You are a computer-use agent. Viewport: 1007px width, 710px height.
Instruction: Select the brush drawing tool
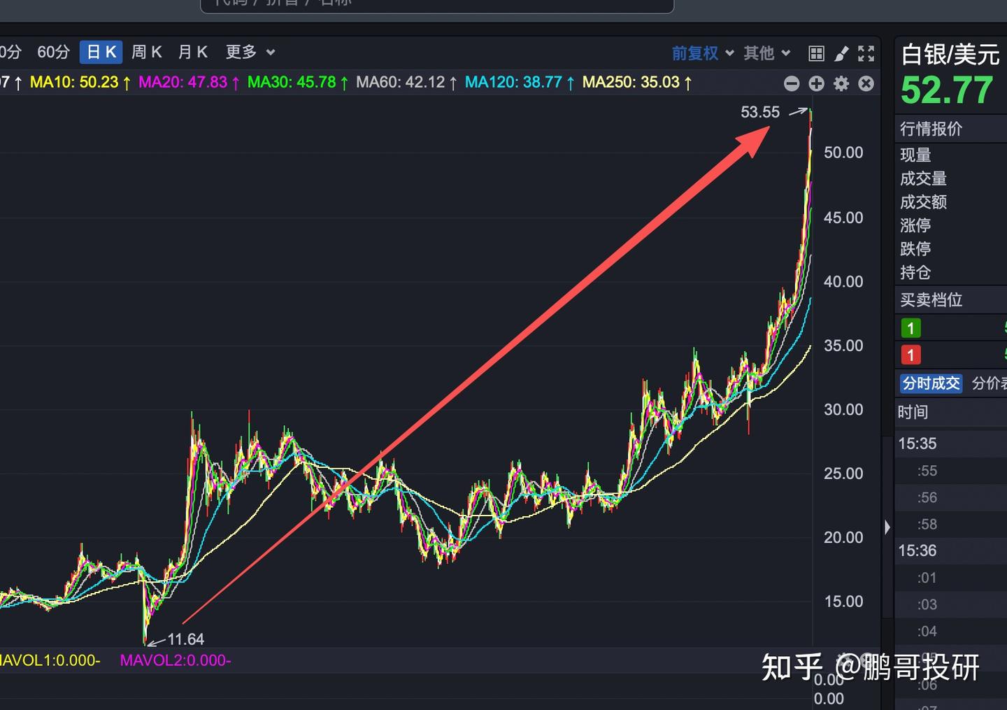pos(841,52)
